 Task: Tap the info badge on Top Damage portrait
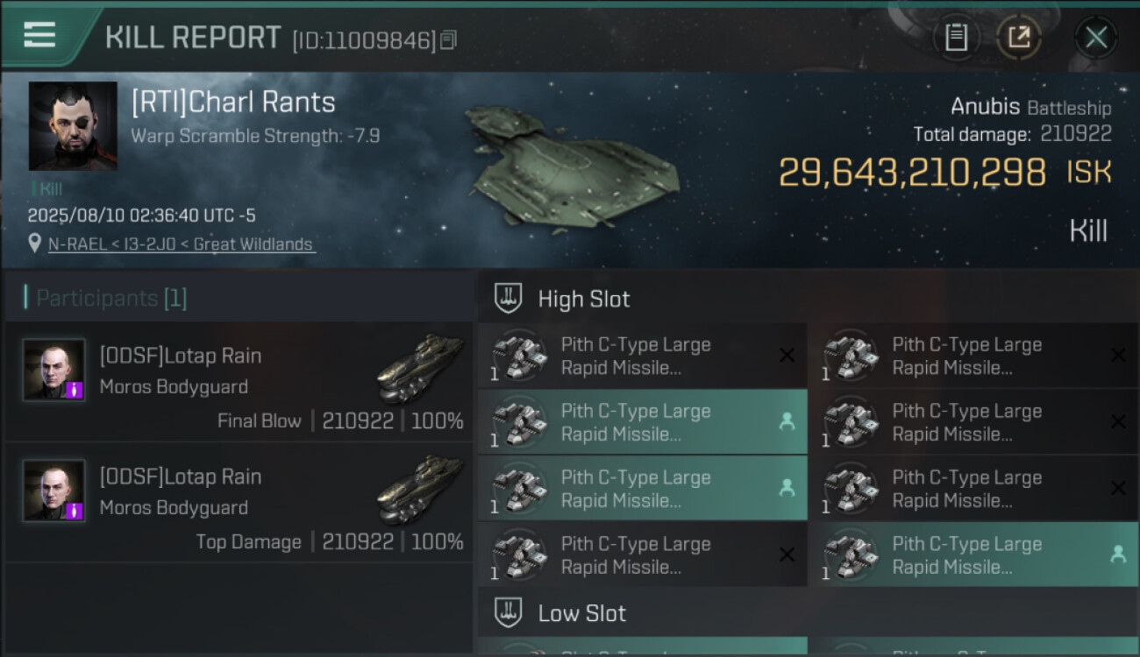pyautogui.click(x=75, y=511)
